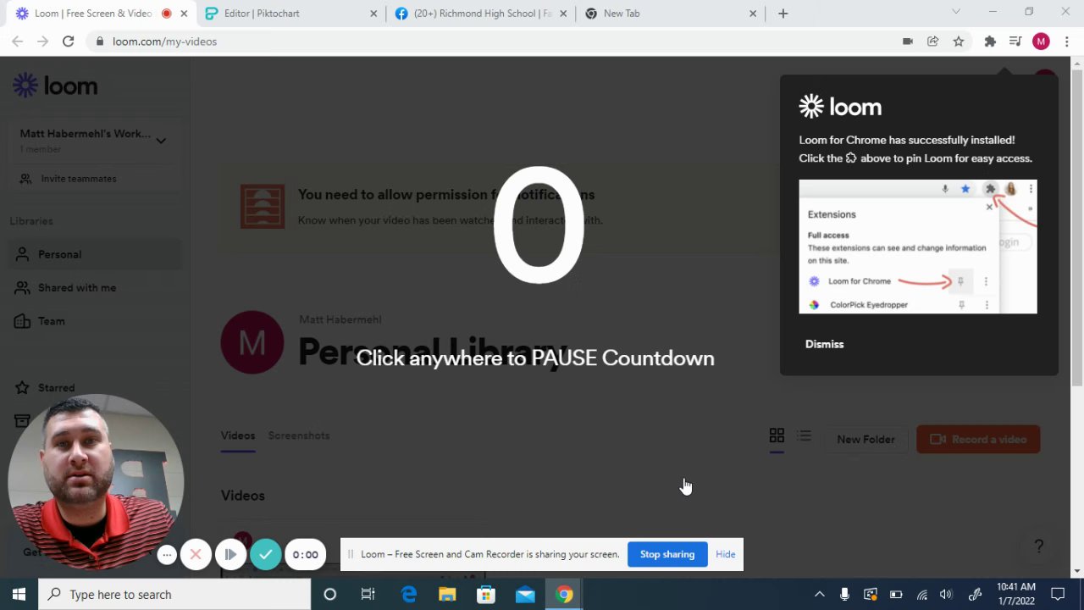
Task: Dismiss the Loom for Chrome popup
Action: pyautogui.click(x=824, y=344)
